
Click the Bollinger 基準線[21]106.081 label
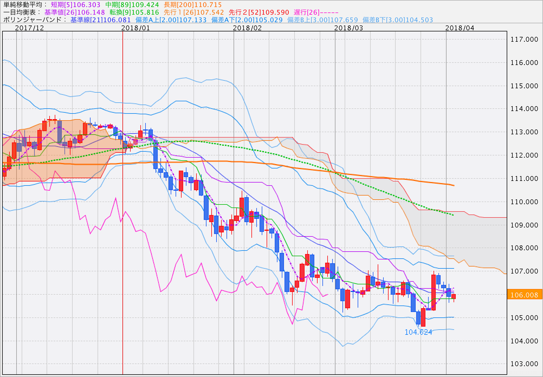(x=101, y=20)
